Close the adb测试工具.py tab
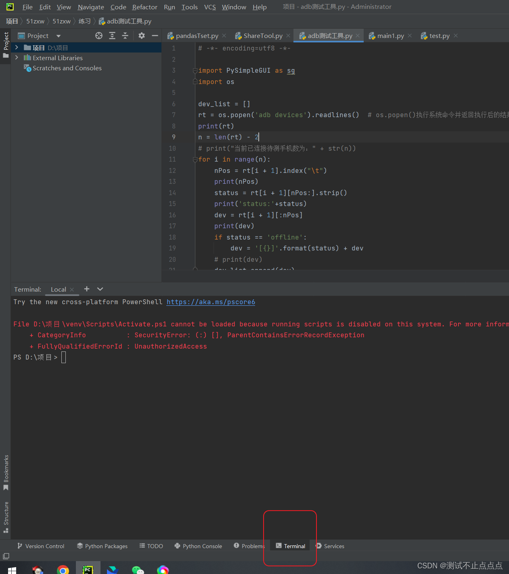 358,36
